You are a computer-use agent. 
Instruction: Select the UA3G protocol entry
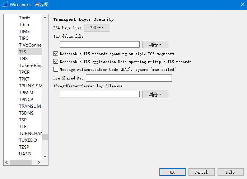(25, 154)
